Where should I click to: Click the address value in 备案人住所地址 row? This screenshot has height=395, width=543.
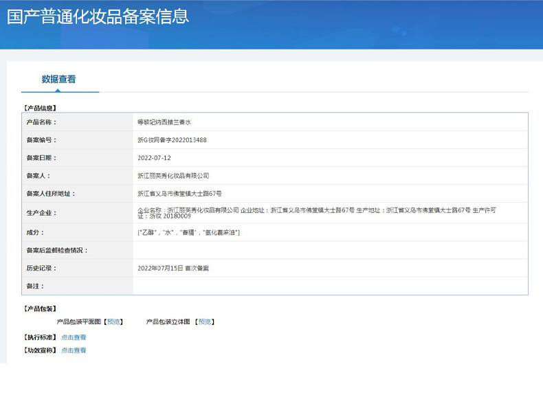(179, 194)
